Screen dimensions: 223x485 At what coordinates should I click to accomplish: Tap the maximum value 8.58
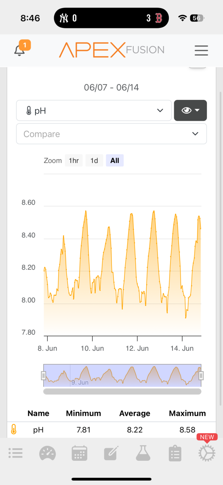click(x=187, y=430)
